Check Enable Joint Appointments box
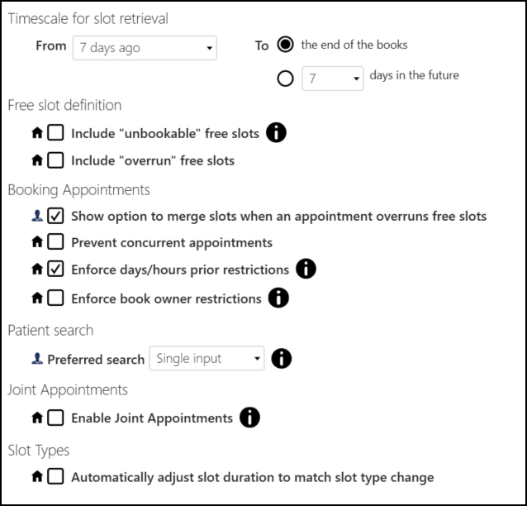This screenshot has height=506, width=527. pos(55,418)
